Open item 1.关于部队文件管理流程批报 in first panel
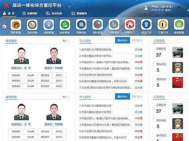Image resolution: width=189 pixels, height=141 pixels. click(x=95, y=50)
